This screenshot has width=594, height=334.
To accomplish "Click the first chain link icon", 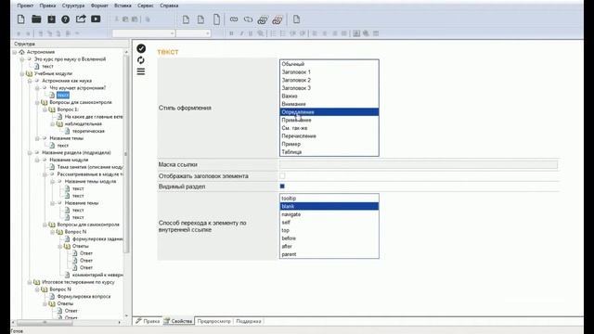I will (x=234, y=19).
